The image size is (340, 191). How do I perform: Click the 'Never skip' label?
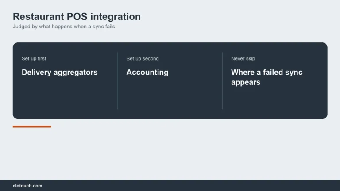tap(243, 58)
